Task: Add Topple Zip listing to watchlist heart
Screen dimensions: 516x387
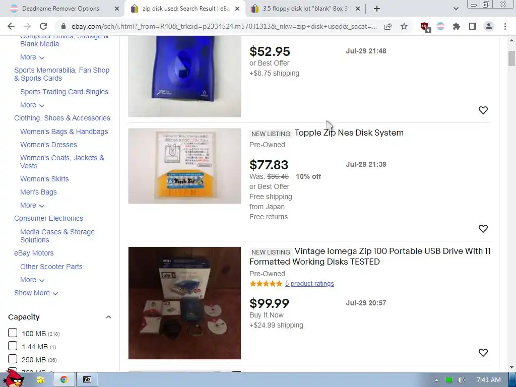Action: coord(483,228)
